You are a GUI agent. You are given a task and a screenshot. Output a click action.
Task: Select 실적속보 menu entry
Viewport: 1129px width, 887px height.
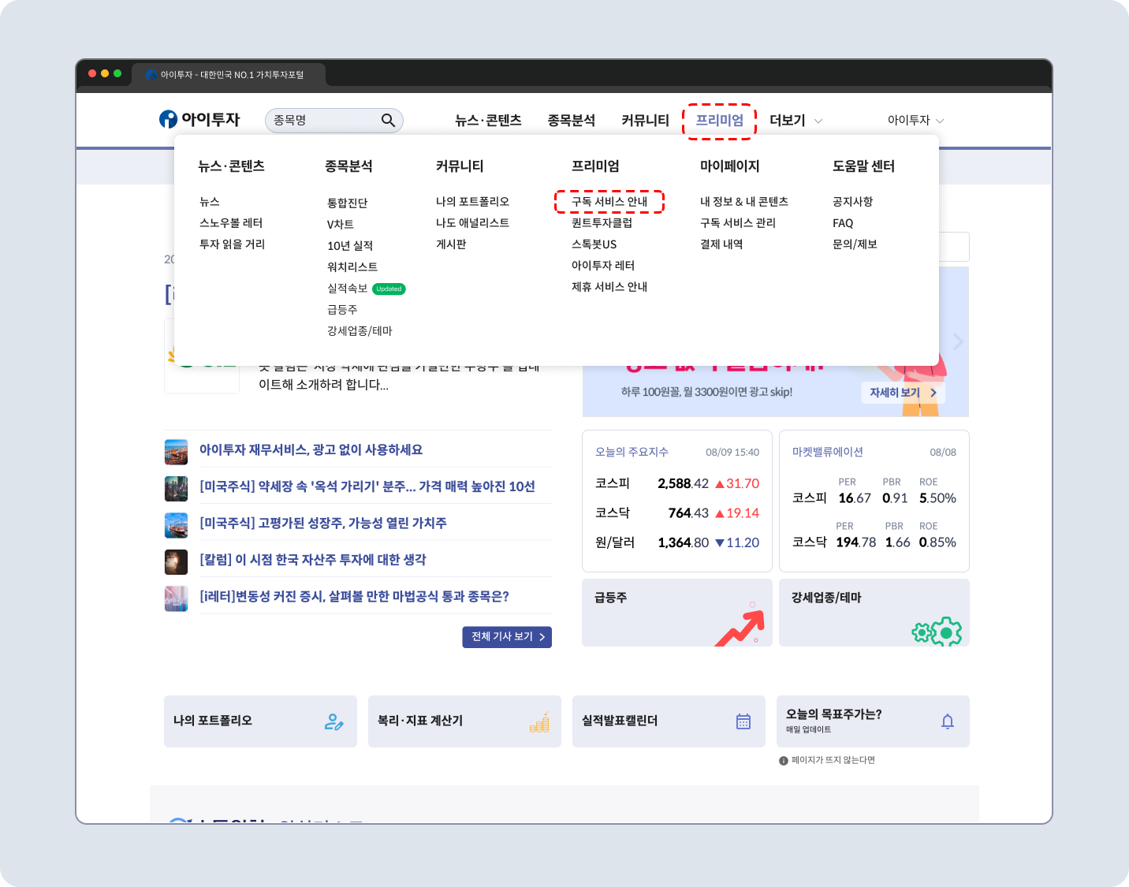[x=348, y=289]
